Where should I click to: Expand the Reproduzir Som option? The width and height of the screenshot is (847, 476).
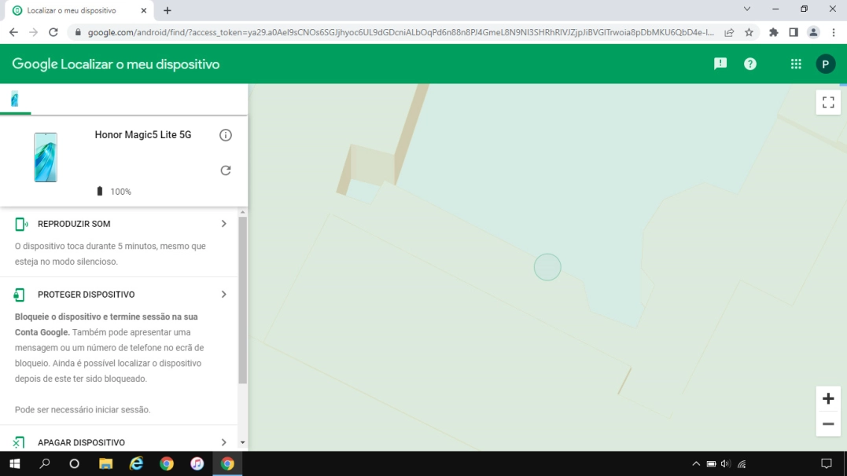[223, 224]
